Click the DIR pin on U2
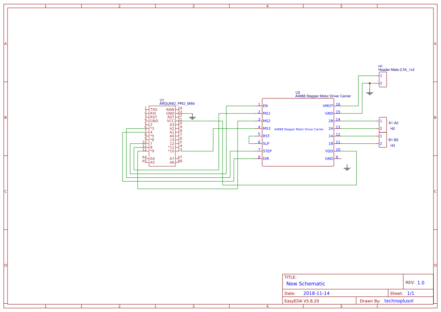441x312 pixels. [x=265, y=158]
